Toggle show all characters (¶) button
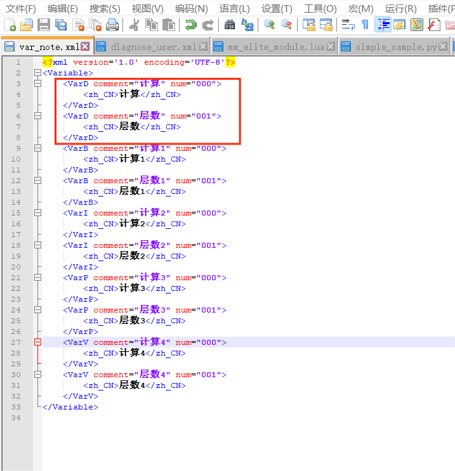Image resolution: width=455 pixels, height=471 pixels. [x=365, y=25]
